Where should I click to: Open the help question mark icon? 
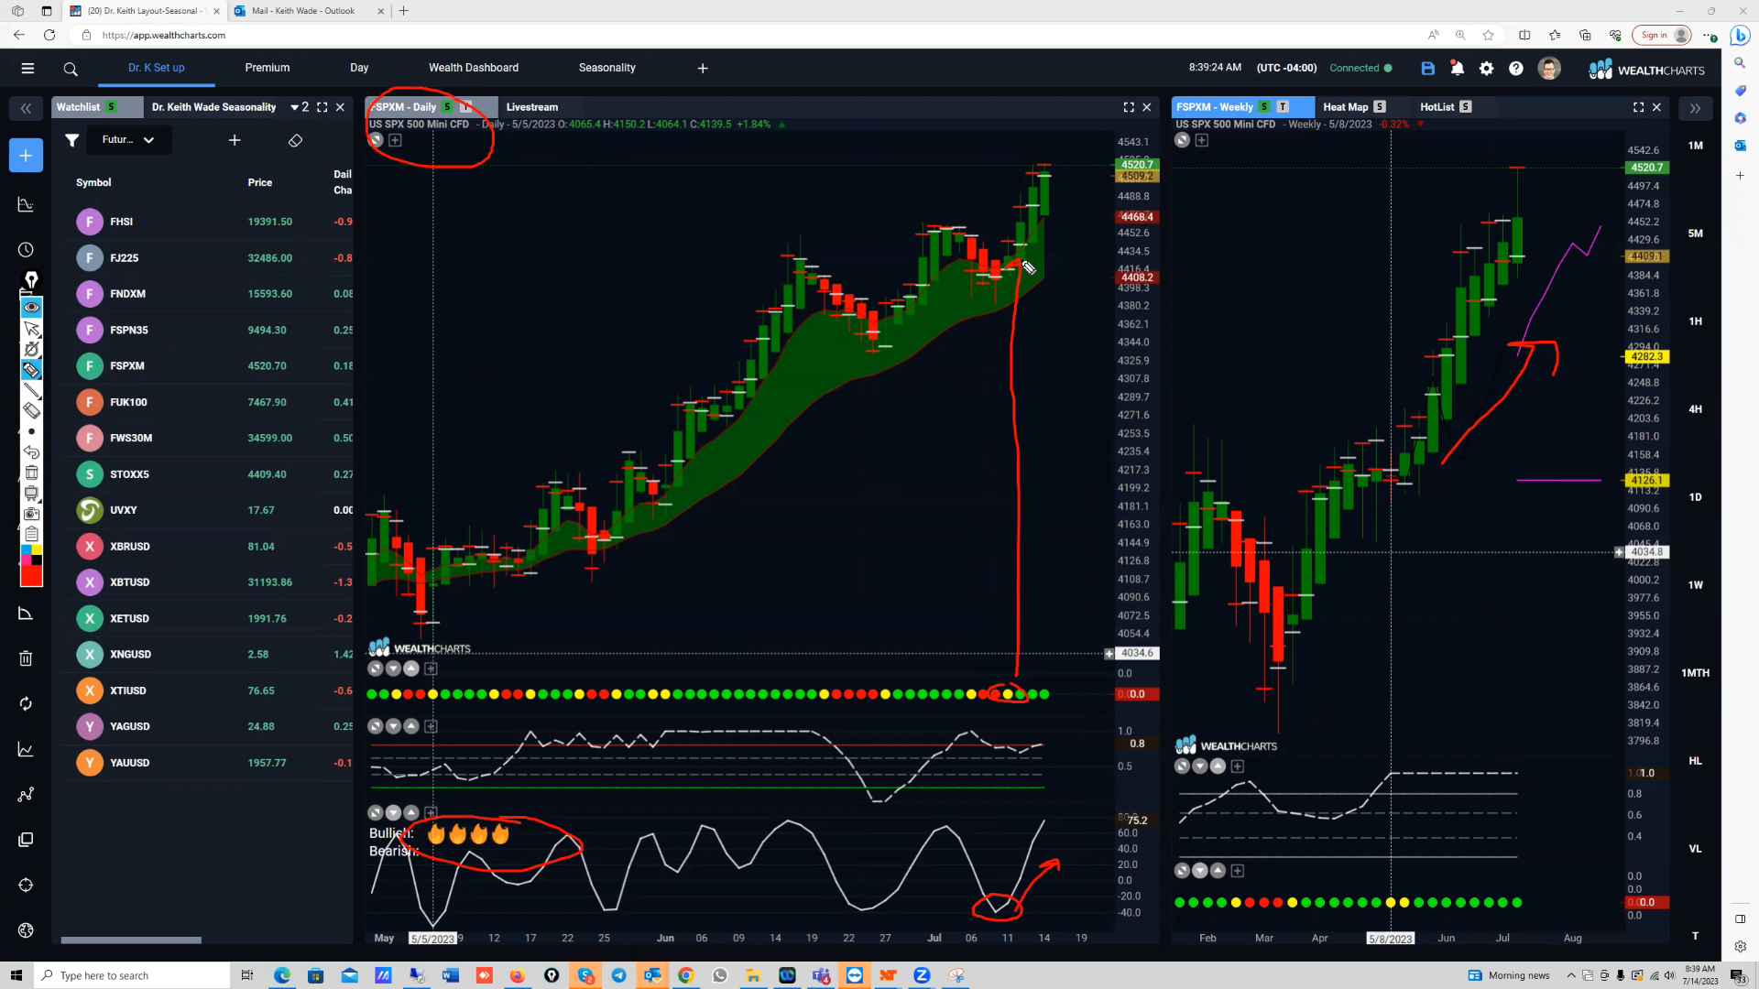pyautogui.click(x=1516, y=69)
